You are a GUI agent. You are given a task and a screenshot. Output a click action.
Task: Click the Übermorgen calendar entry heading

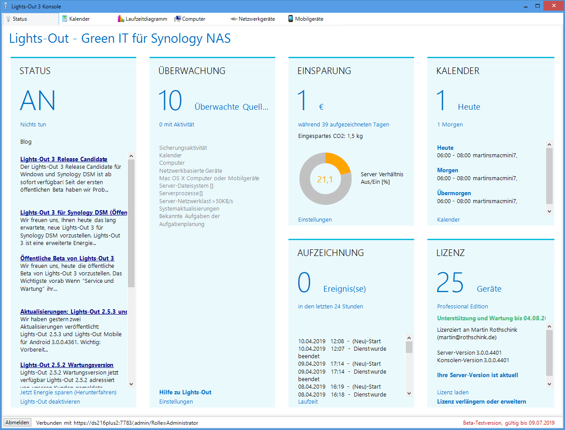point(454,193)
